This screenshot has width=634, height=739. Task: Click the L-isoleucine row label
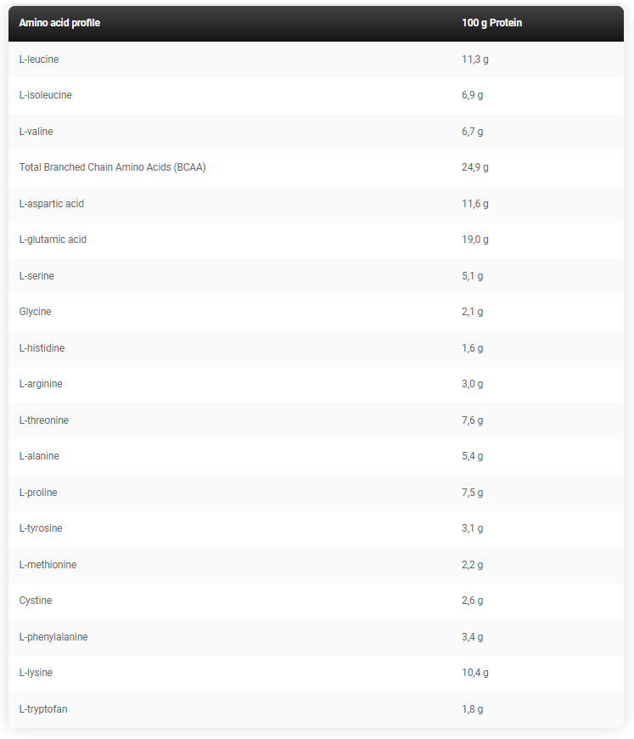click(x=46, y=95)
